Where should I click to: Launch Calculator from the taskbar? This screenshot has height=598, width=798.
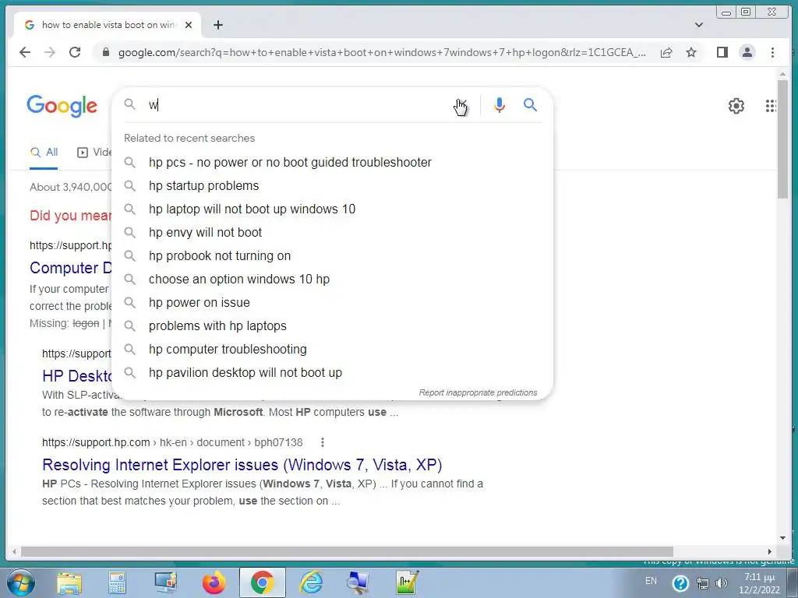click(117, 582)
